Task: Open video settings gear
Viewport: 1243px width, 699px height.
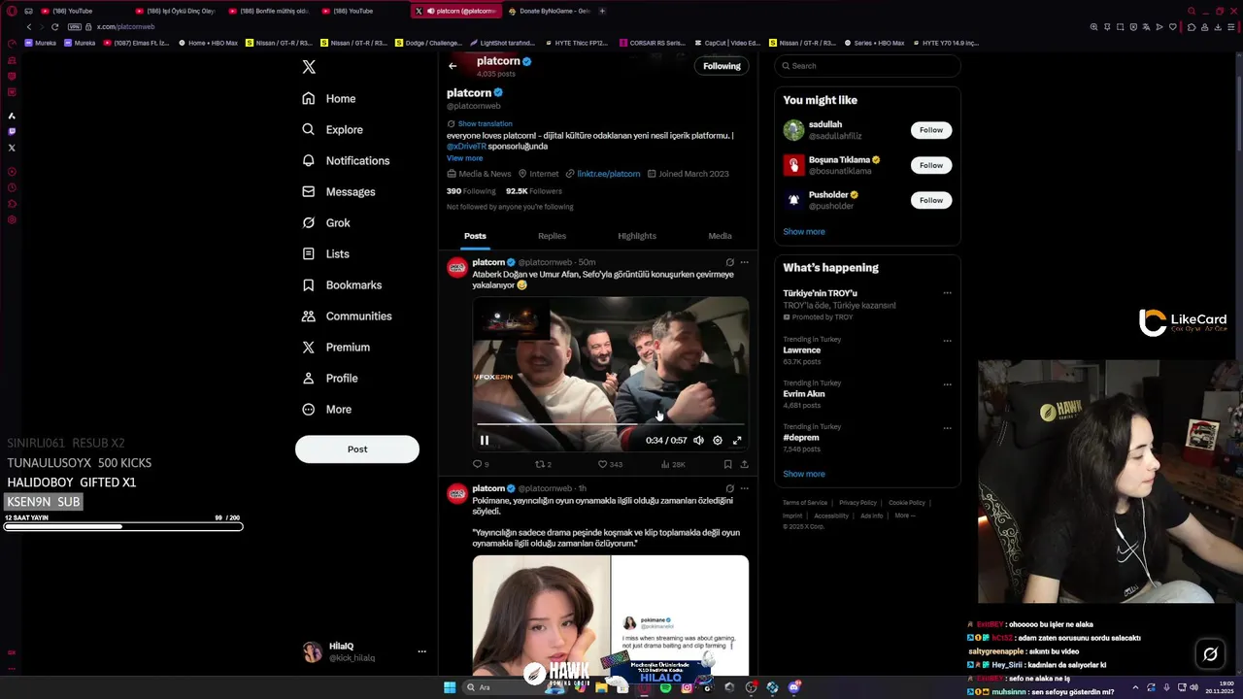Action: tap(718, 441)
